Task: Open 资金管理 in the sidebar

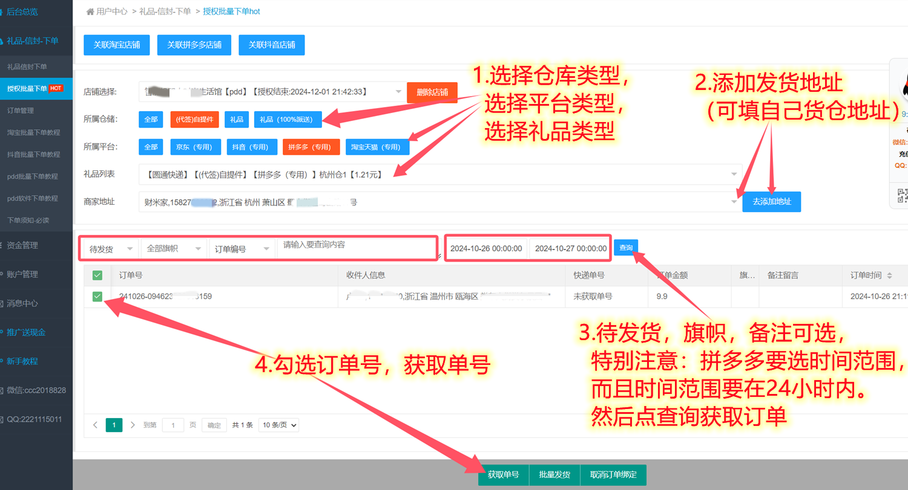Action: point(22,245)
